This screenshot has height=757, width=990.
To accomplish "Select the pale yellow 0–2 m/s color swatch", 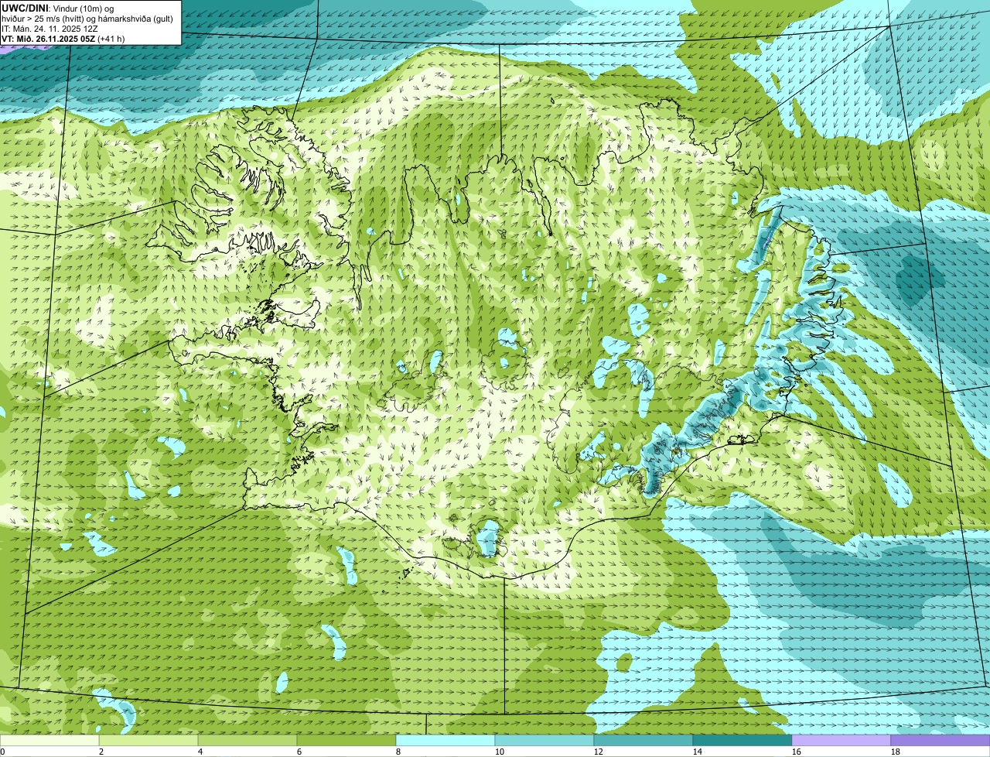I will click(x=49, y=741).
